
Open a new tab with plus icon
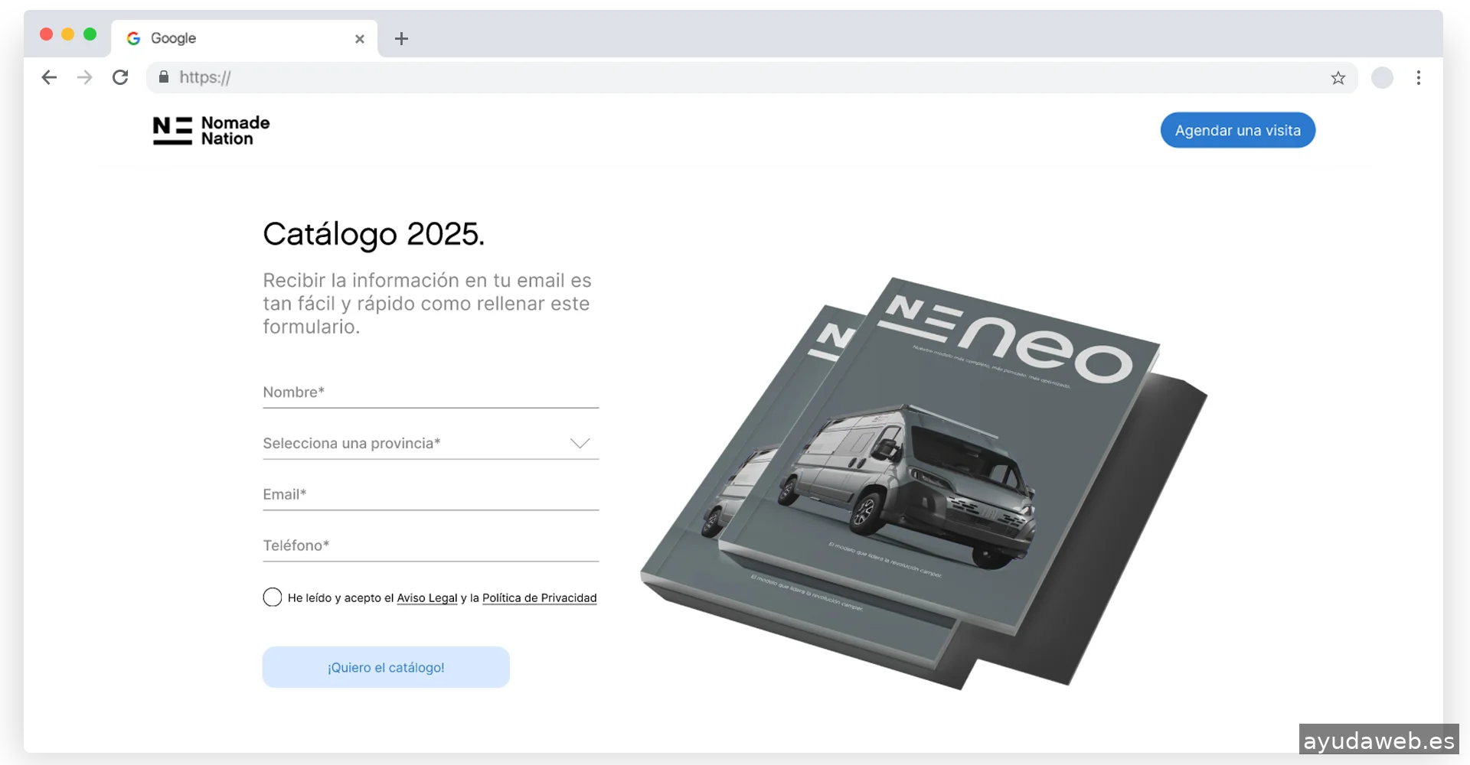401,38
